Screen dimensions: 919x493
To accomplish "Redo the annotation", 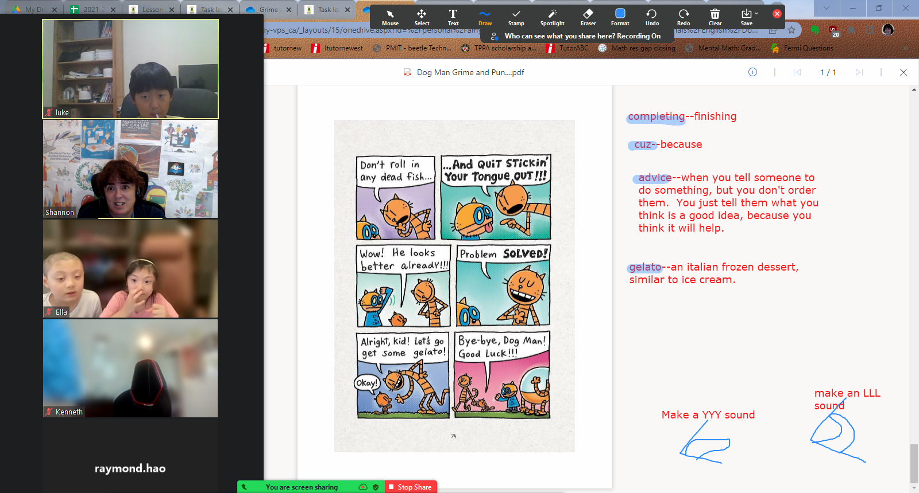I will (x=684, y=17).
